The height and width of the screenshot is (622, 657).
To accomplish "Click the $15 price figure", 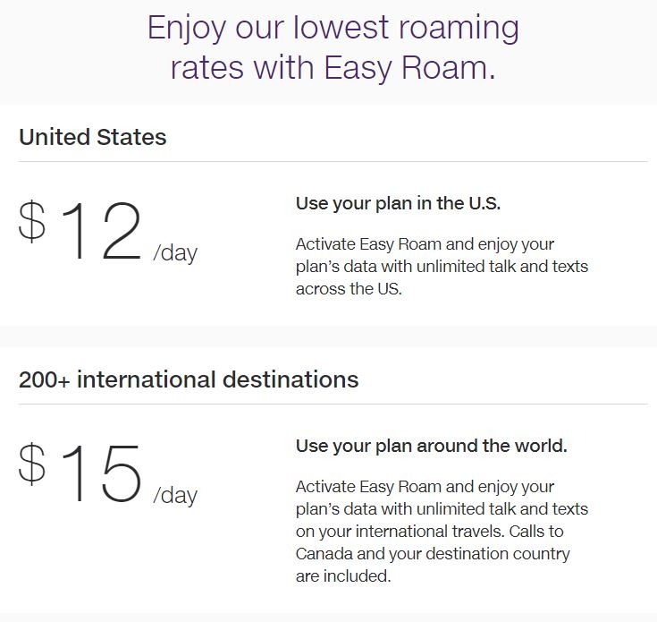I will pyautogui.click(x=80, y=473).
